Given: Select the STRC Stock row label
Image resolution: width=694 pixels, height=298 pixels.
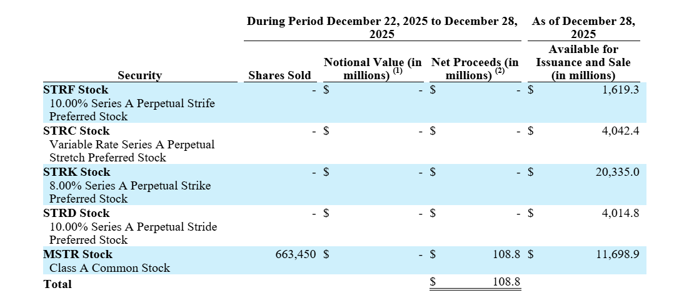Looking at the screenshot, I should tap(76, 131).
